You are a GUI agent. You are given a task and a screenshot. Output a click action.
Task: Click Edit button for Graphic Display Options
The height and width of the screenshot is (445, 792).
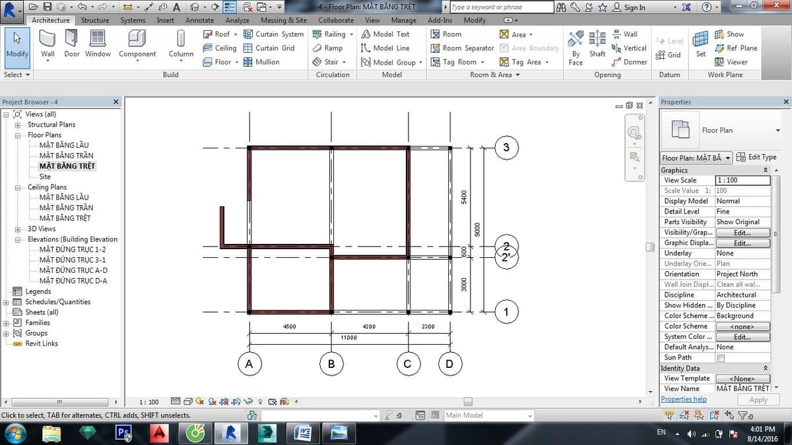[742, 243]
